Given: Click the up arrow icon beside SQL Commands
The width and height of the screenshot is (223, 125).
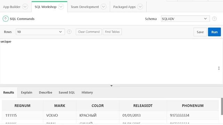Looking at the screenshot, I should [x=6, y=19].
